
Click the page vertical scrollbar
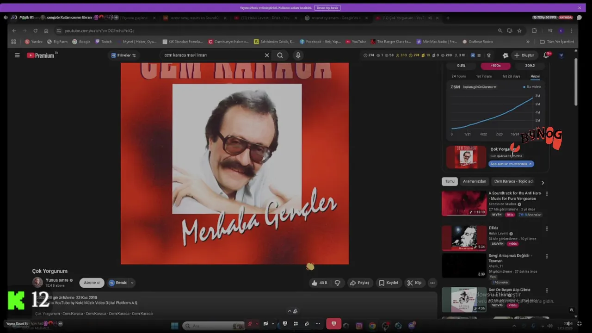tap(576, 82)
